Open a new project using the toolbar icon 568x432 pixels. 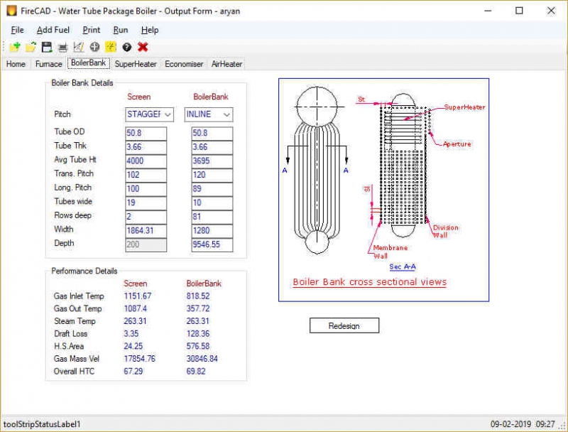[15, 47]
